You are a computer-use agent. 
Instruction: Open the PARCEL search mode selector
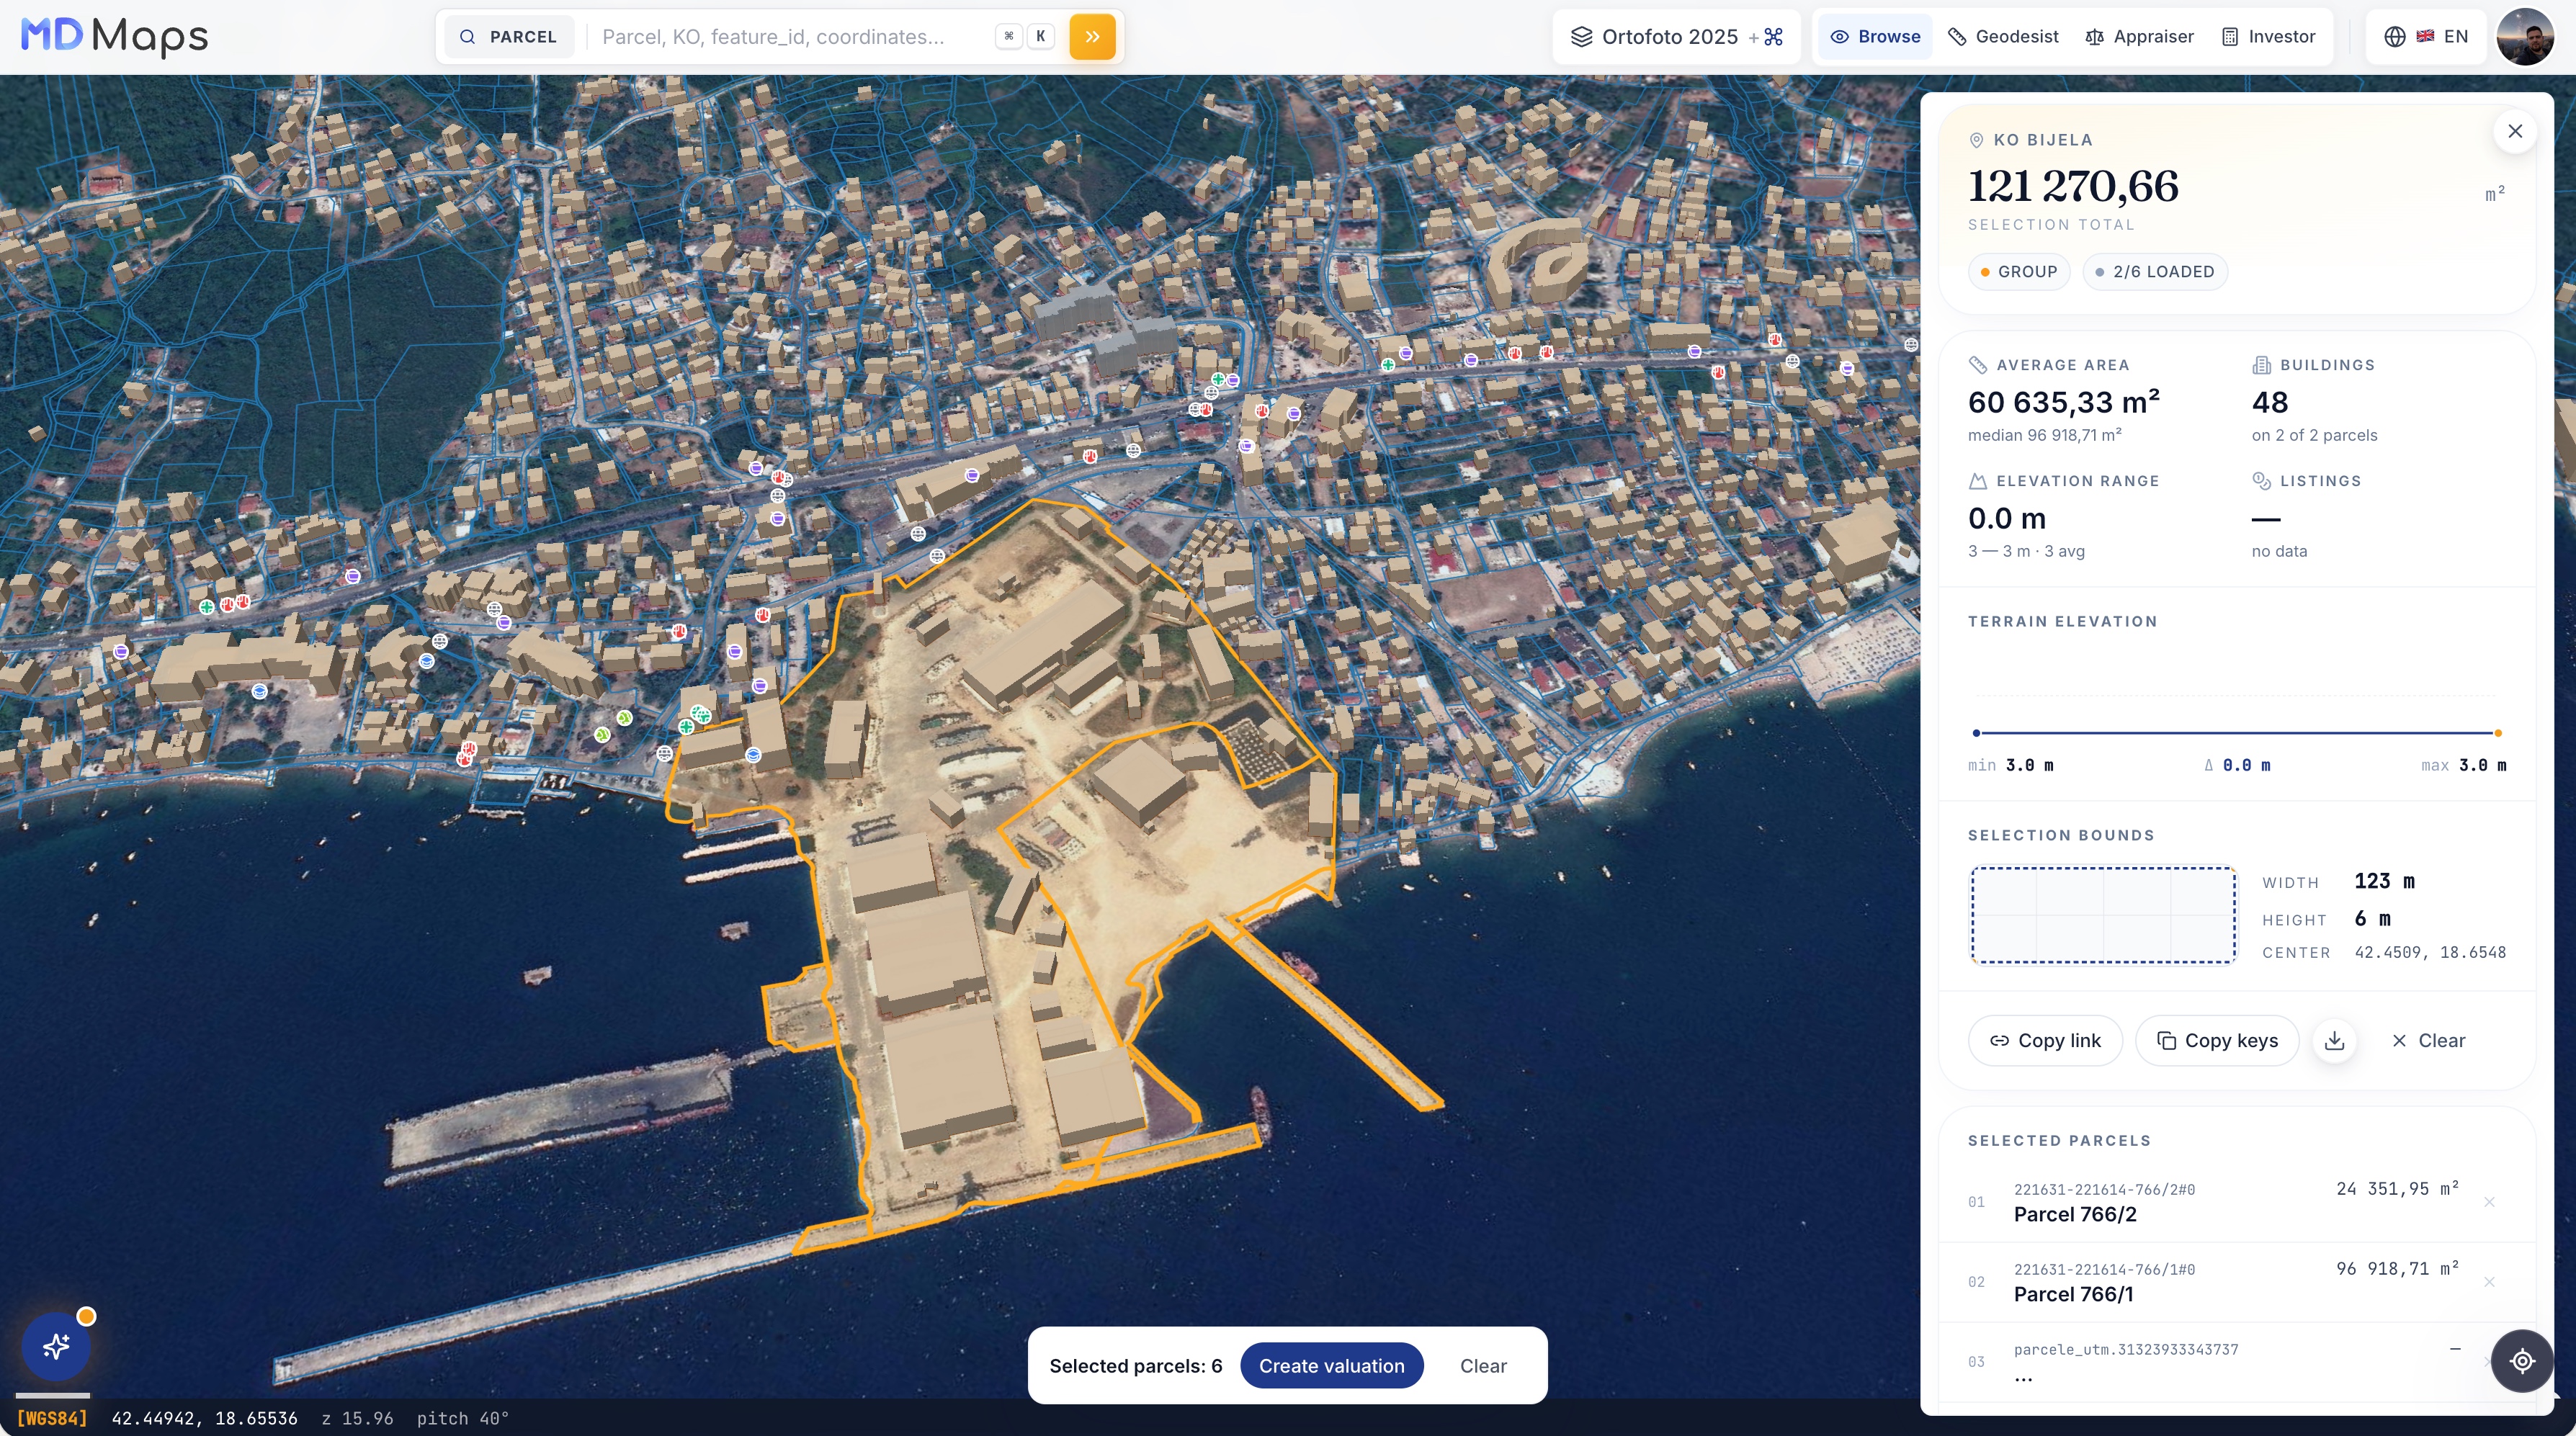coord(509,37)
